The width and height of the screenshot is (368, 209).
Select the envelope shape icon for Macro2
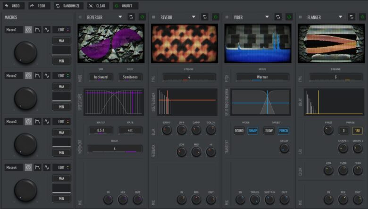tap(38, 75)
